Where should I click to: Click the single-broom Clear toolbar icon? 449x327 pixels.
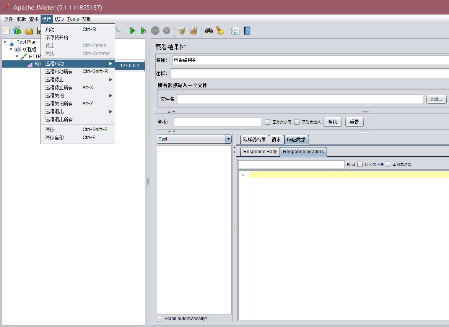click(182, 31)
